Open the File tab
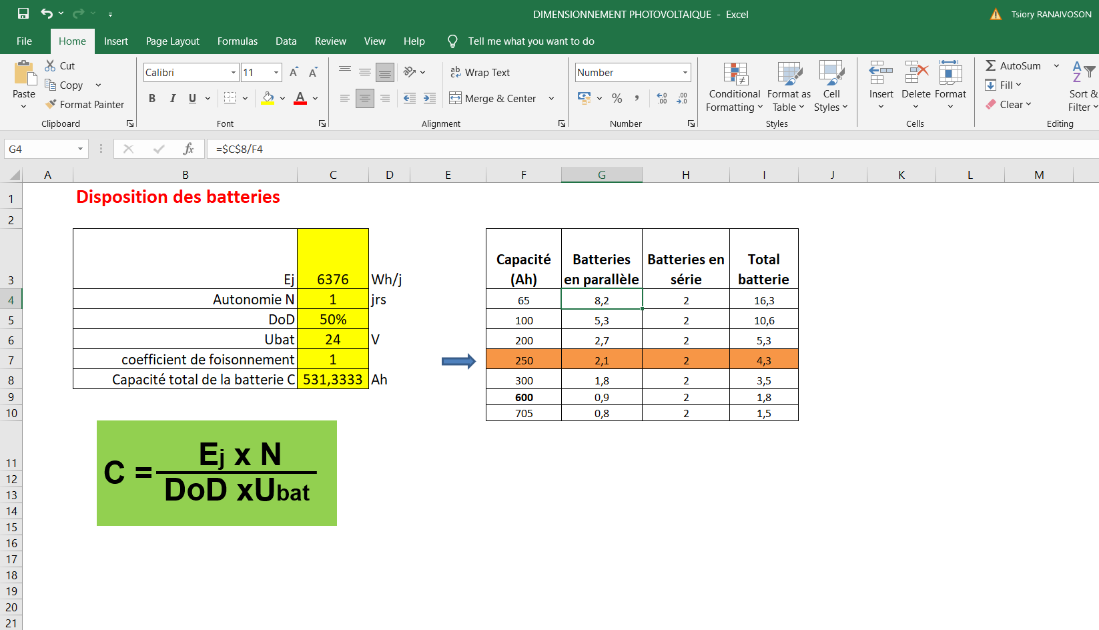 point(24,41)
